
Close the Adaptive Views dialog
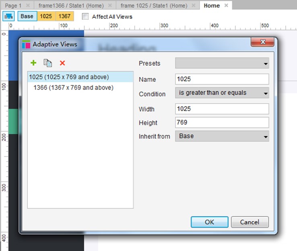click(262, 42)
